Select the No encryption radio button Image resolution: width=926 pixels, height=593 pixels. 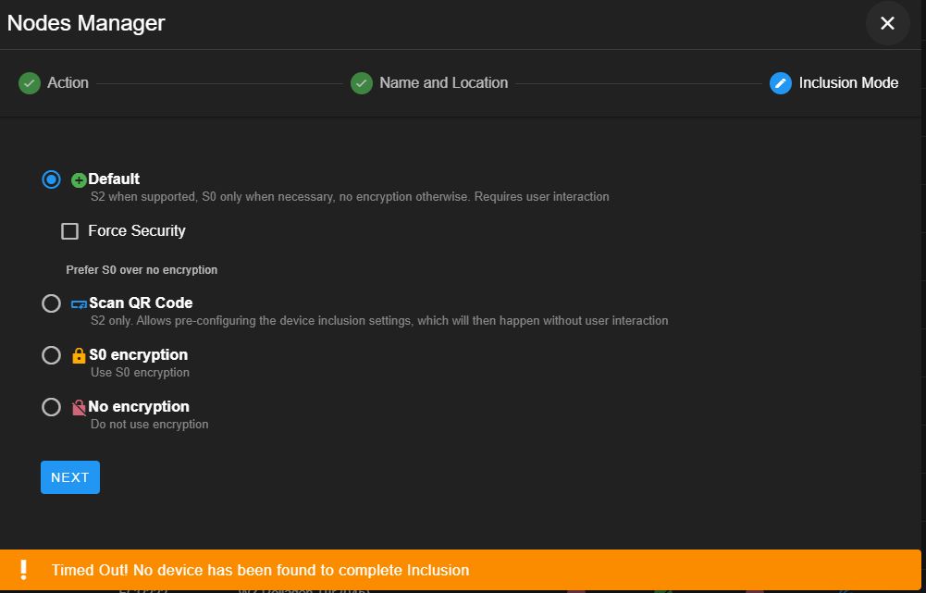coord(52,407)
